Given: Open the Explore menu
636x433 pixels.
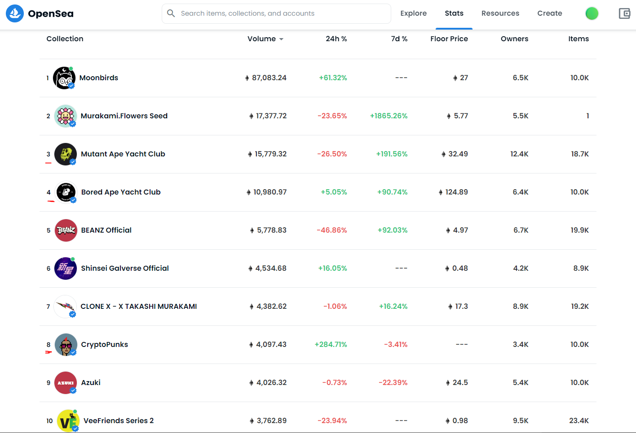Looking at the screenshot, I should [x=414, y=13].
